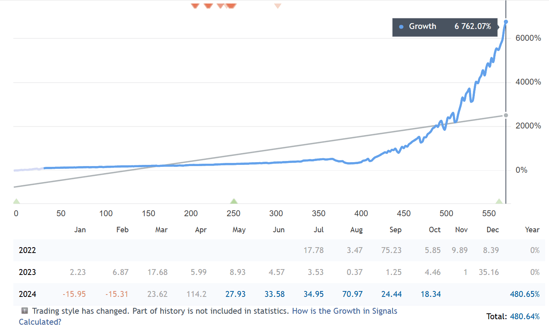Select the 2023 June value 4.57
The image size is (549, 329).
pos(276,272)
